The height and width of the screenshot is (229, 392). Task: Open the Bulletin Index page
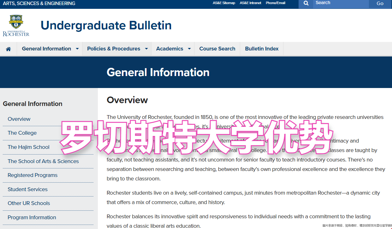262,49
